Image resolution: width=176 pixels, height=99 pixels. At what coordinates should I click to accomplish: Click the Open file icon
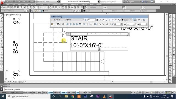(x=5, y=7)
